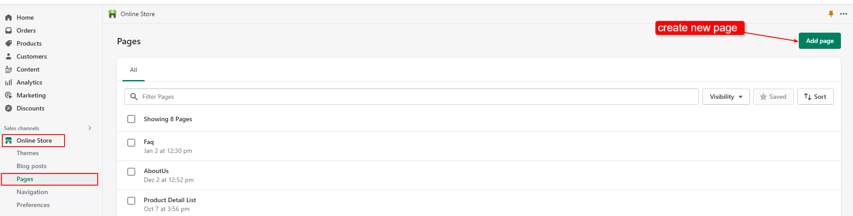Focus the Filter Pages search field
Image resolution: width=853 pixels, height=216 pixels.
(x=411, y=97)
